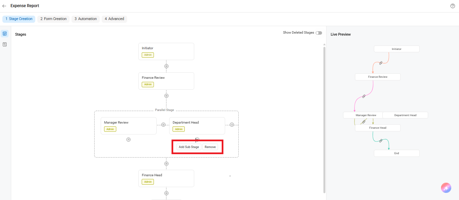Click the Remove button
The image size is (459, 200).
210,147
